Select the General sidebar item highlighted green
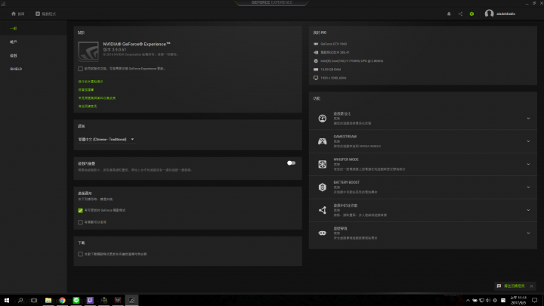Viewport: 544px width, 306px height. 13,29
